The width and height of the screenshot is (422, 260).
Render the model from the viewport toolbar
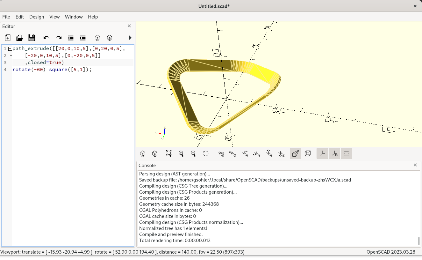pos(155,153)
